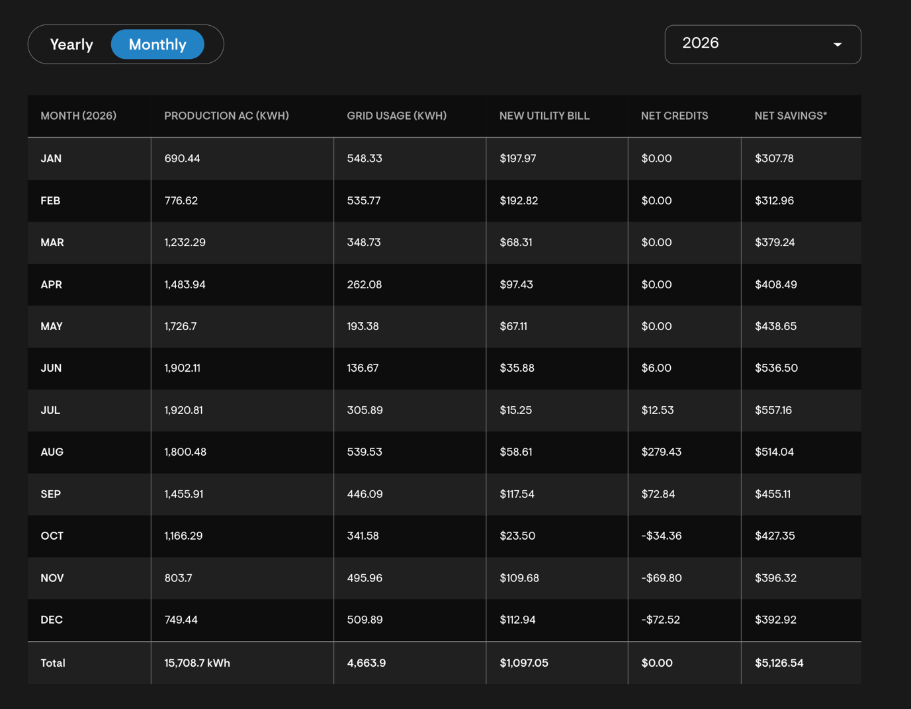The width and height of the screenshot is (911, 709).
Task: Click February grid usage 535.77
Action: [364, 200]
